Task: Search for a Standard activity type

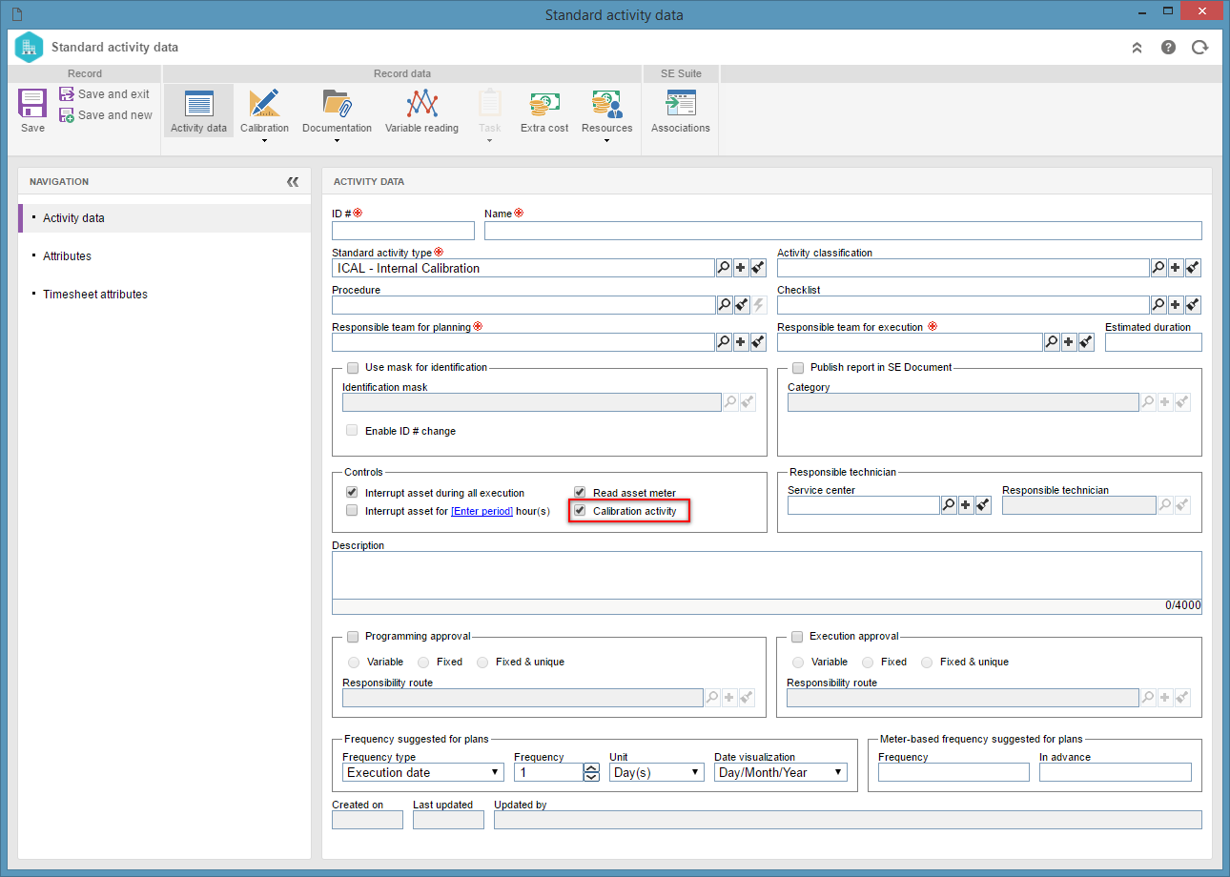Action: (724, 268)
